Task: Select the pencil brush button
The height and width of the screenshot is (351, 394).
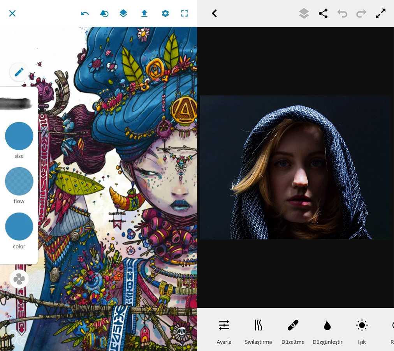Action: [x=19, y=72]
